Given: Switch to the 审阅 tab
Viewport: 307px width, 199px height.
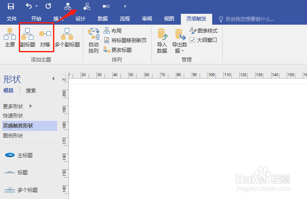Looking at the screenshot, I should [x=147, y=19].
